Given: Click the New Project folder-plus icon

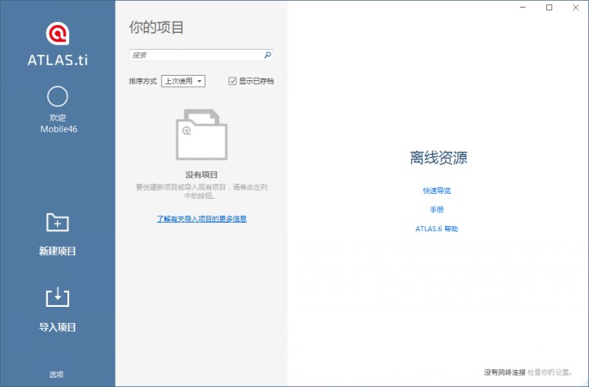Looking at the screenshot, I should click(x=57, y=223).
